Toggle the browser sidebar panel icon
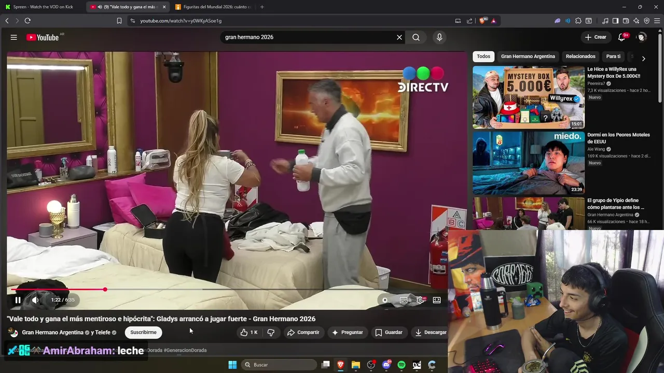This screenshot has width=664, height=373. point(615,21)
